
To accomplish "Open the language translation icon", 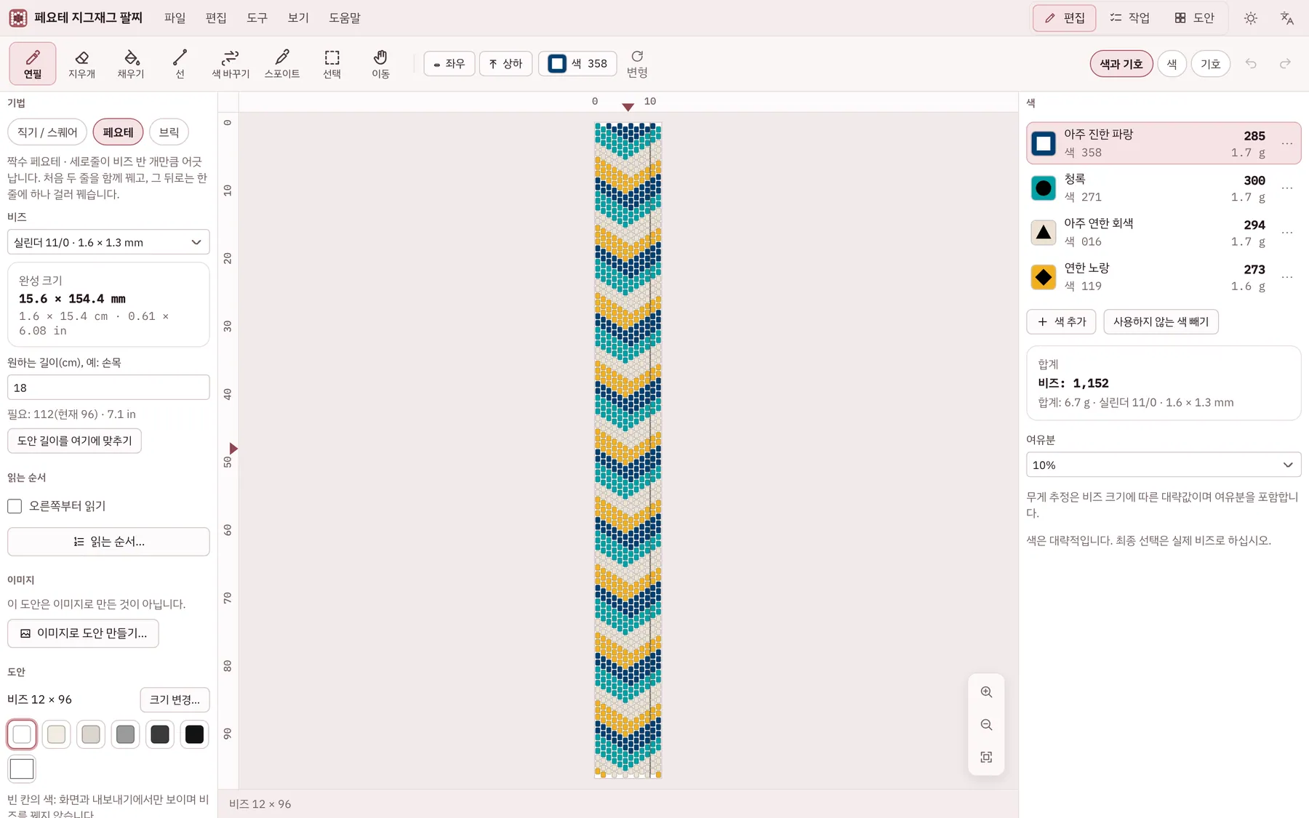I will point(1286,18).
